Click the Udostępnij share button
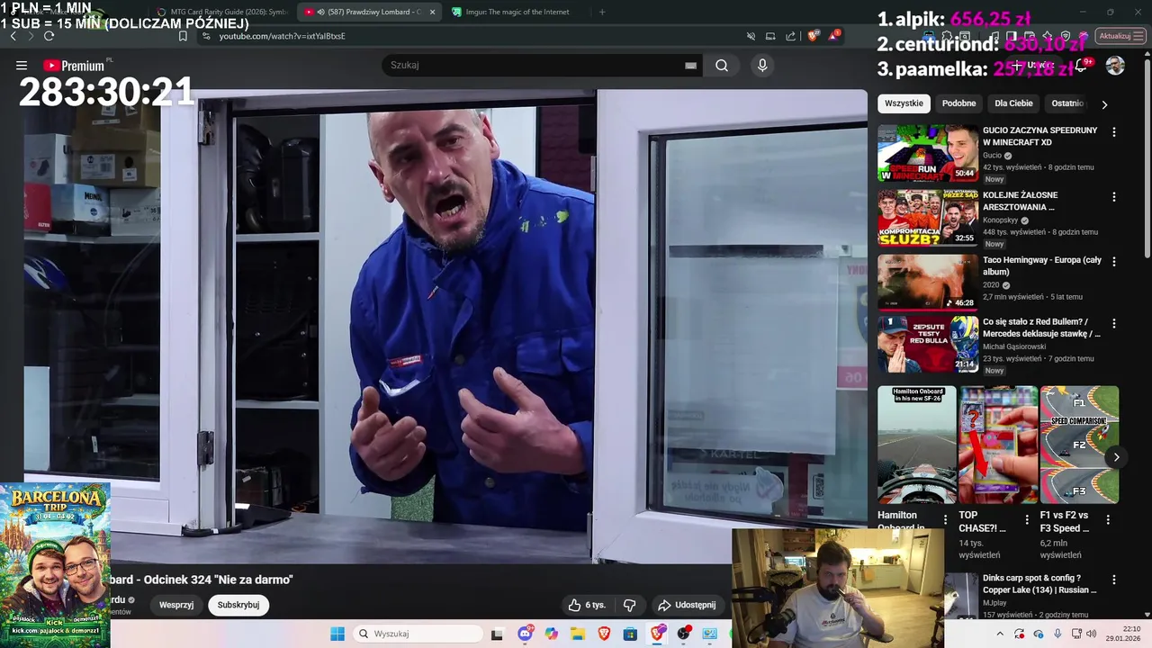This screenshot has width=1152, height=648. click(x=687, y=605)
